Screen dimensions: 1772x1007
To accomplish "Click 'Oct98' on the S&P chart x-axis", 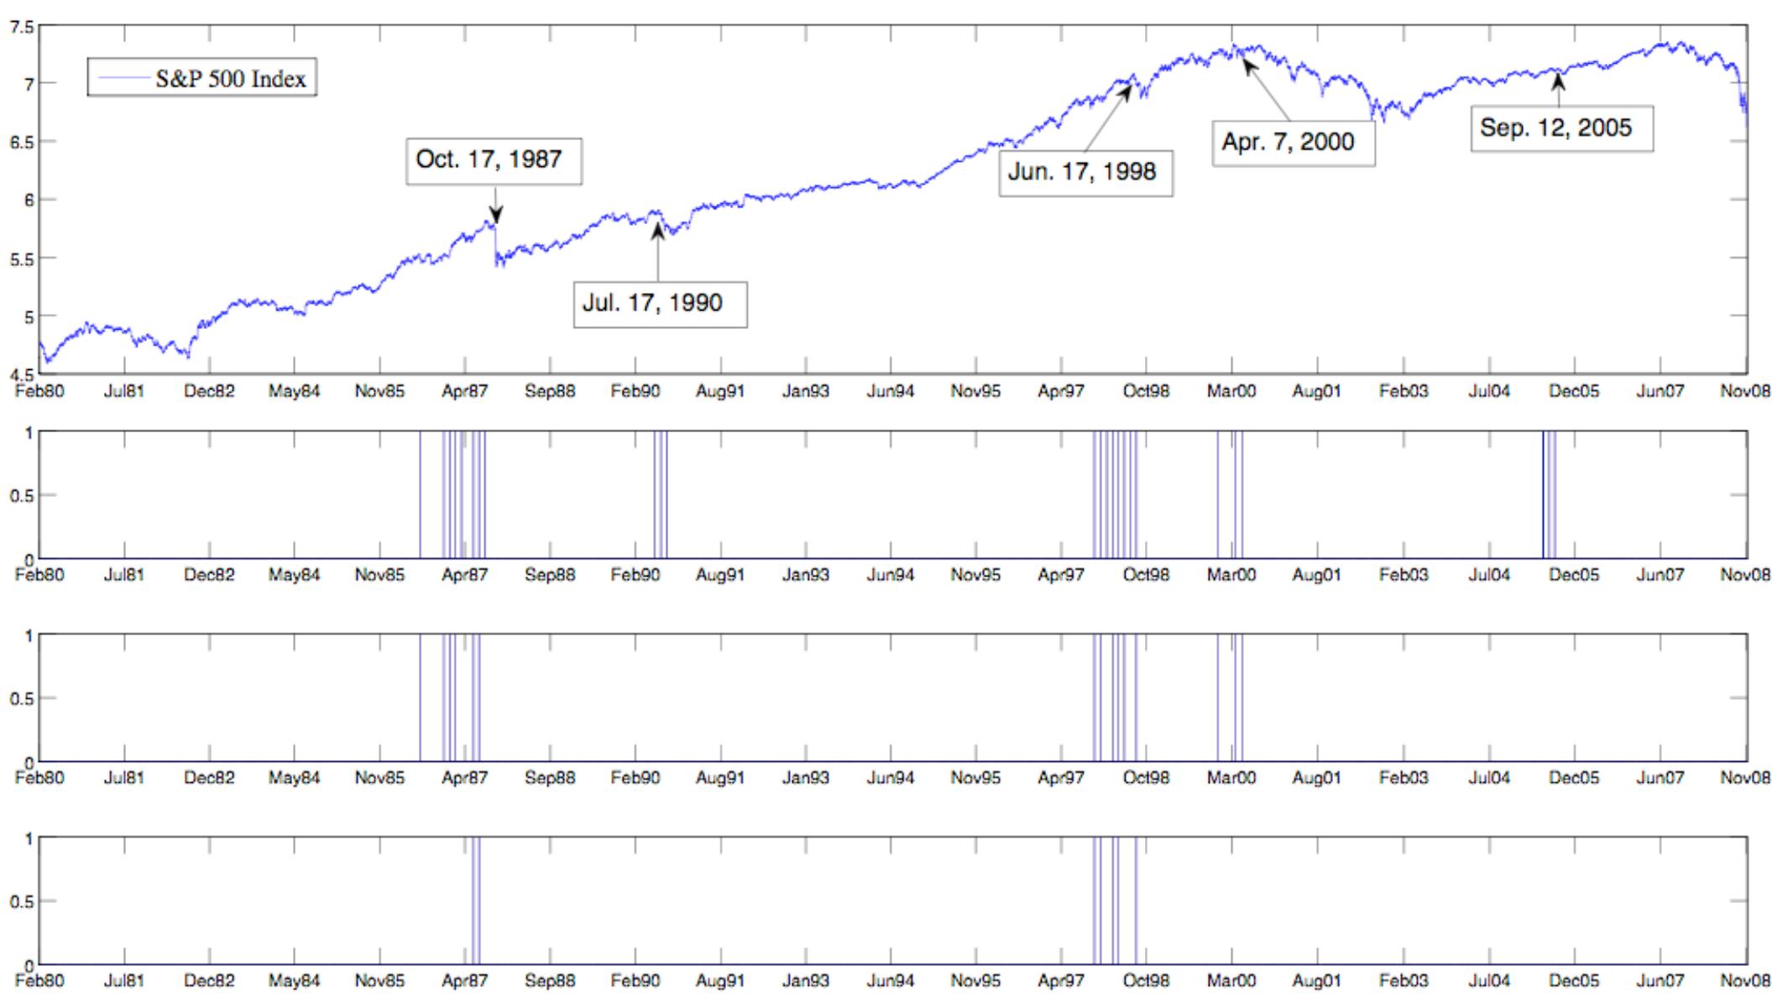I will [x=1147, y=392].
